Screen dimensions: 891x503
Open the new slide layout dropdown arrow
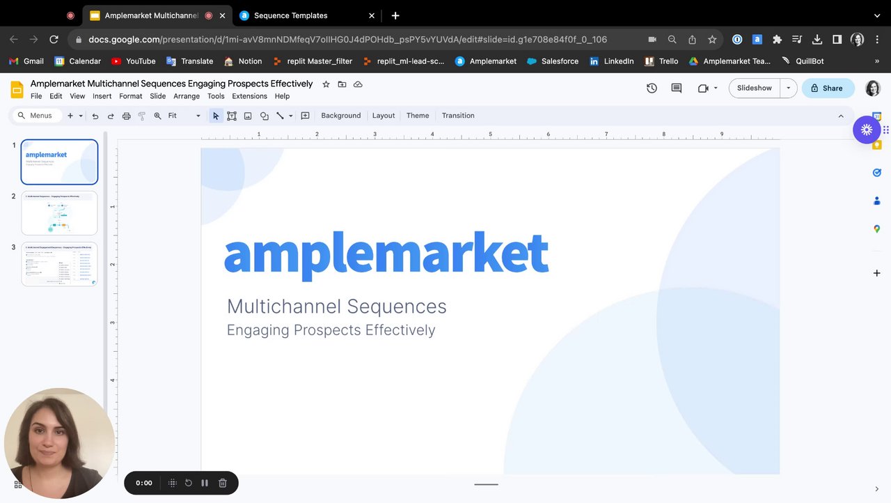click(81, 116)
